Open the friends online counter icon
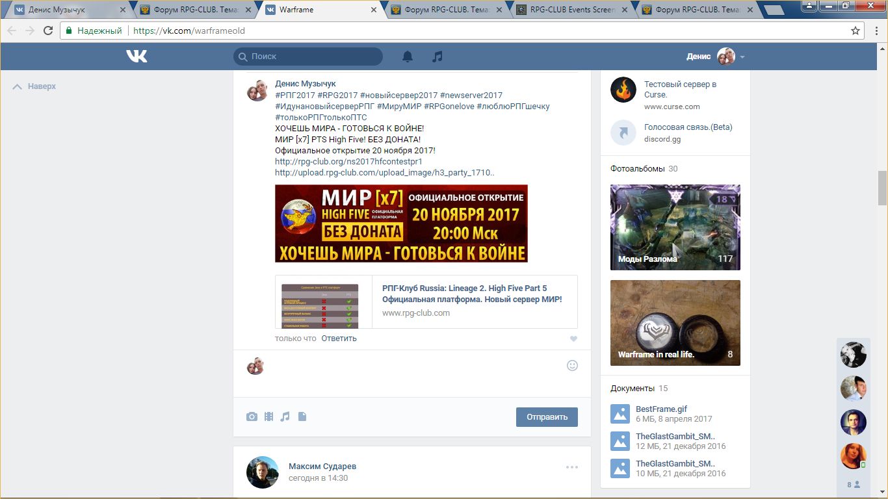 click(854, 485)
